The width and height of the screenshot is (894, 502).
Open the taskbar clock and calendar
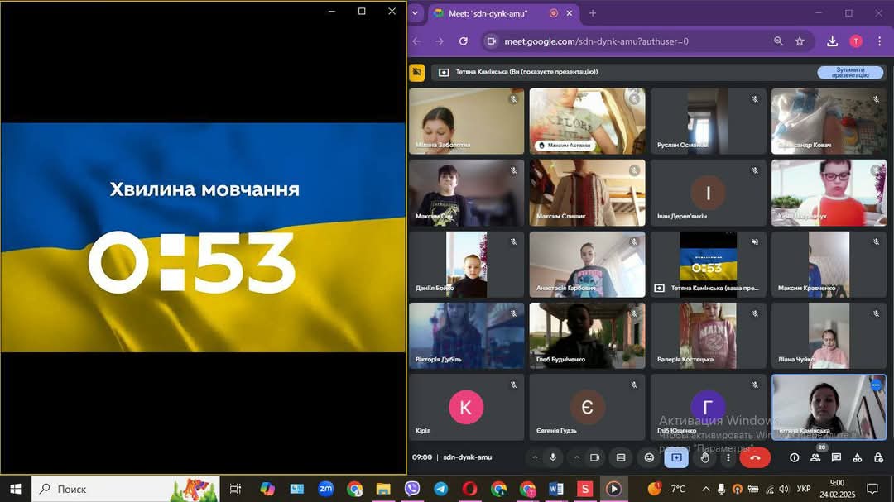click(837, 489)
